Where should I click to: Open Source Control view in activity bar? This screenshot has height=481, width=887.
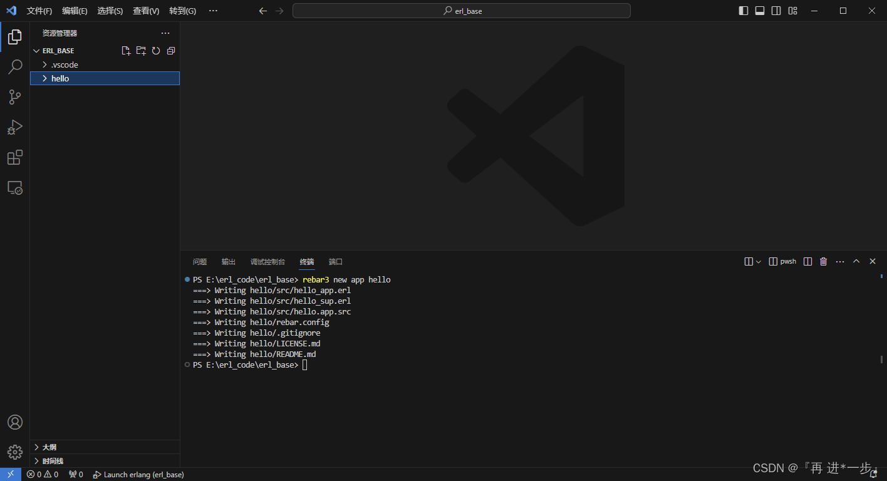[15, 96]
